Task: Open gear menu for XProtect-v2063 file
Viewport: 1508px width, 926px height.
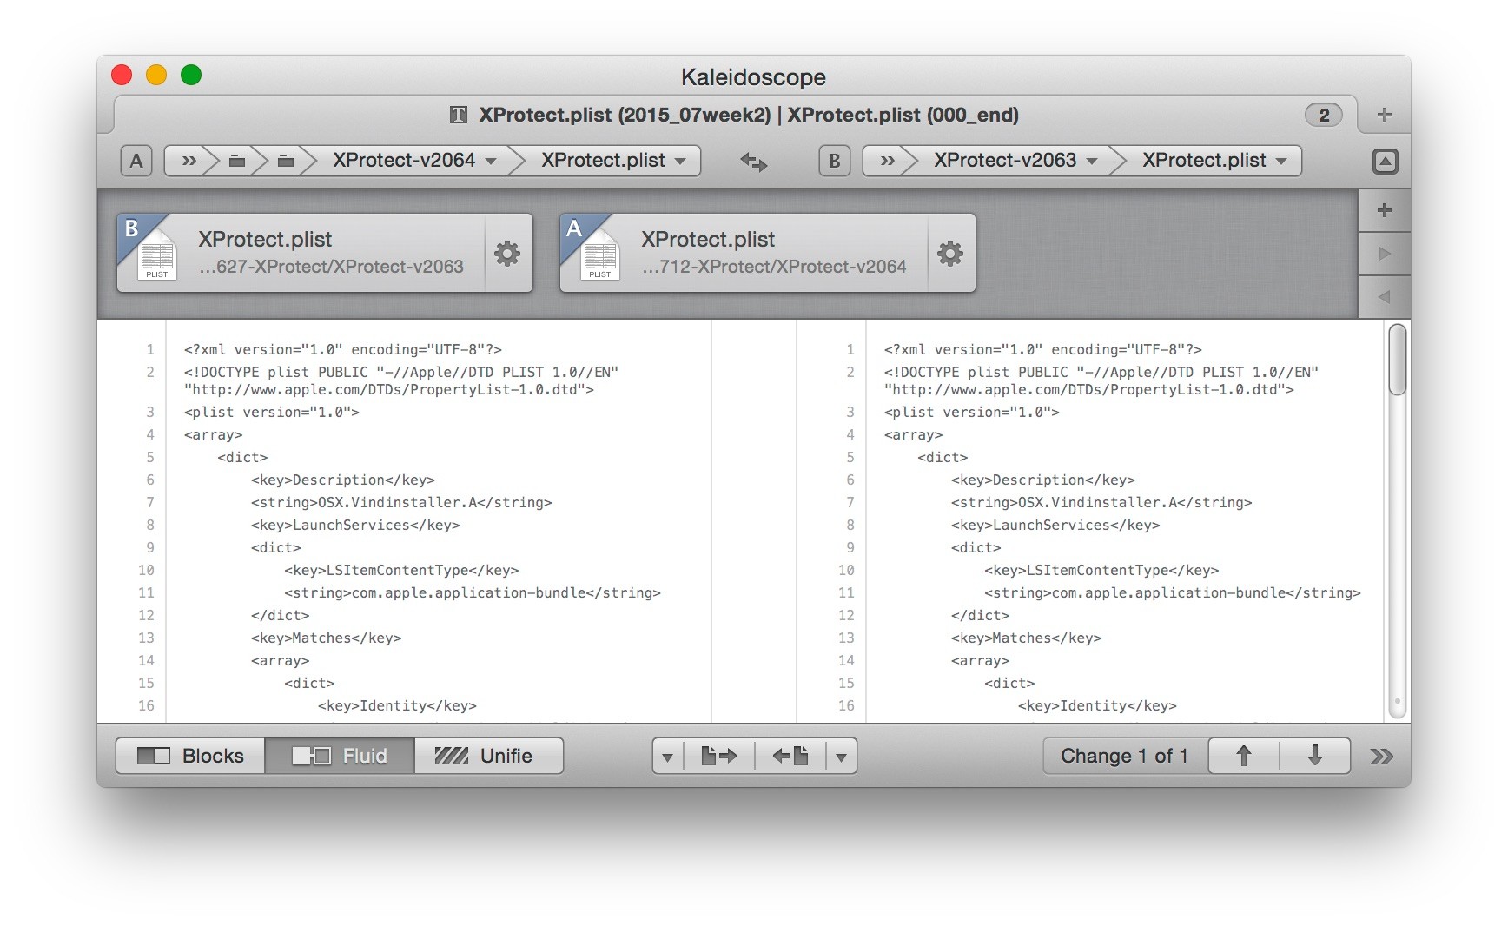Action: [507, 253]
